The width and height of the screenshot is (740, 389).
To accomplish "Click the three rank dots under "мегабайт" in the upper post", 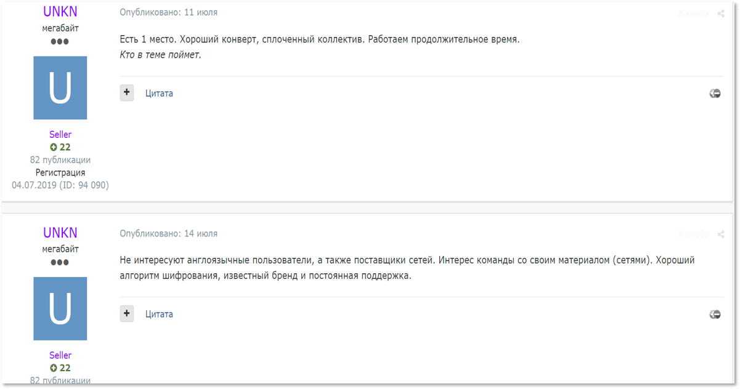I will [x=60, y=42].
